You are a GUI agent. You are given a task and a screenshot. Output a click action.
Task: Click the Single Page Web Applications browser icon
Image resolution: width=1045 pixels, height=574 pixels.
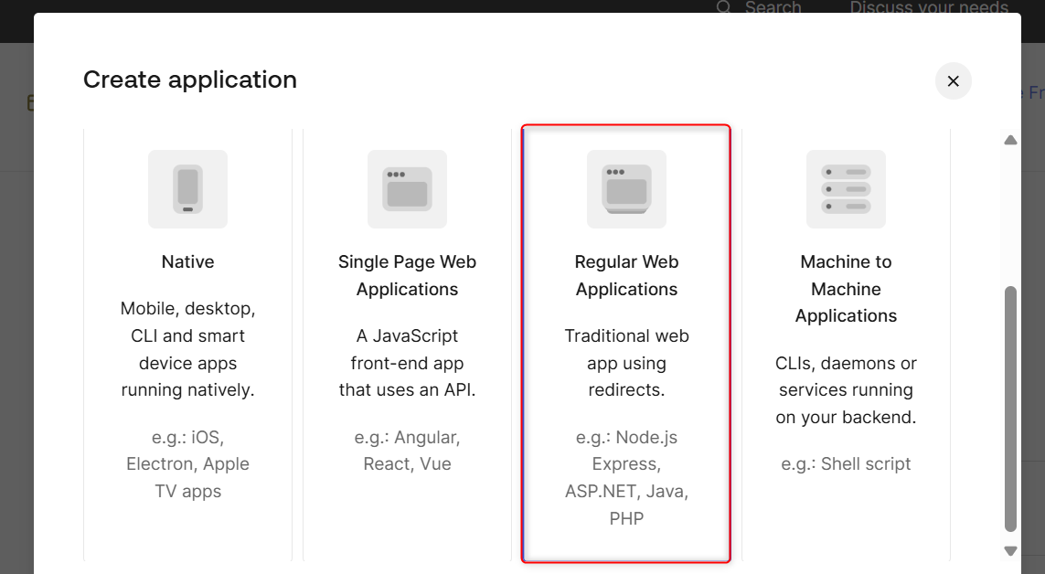tap(407, 189)
